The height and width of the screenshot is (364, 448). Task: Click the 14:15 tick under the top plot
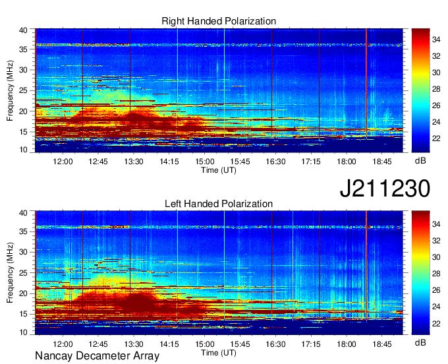pos(169,162)
